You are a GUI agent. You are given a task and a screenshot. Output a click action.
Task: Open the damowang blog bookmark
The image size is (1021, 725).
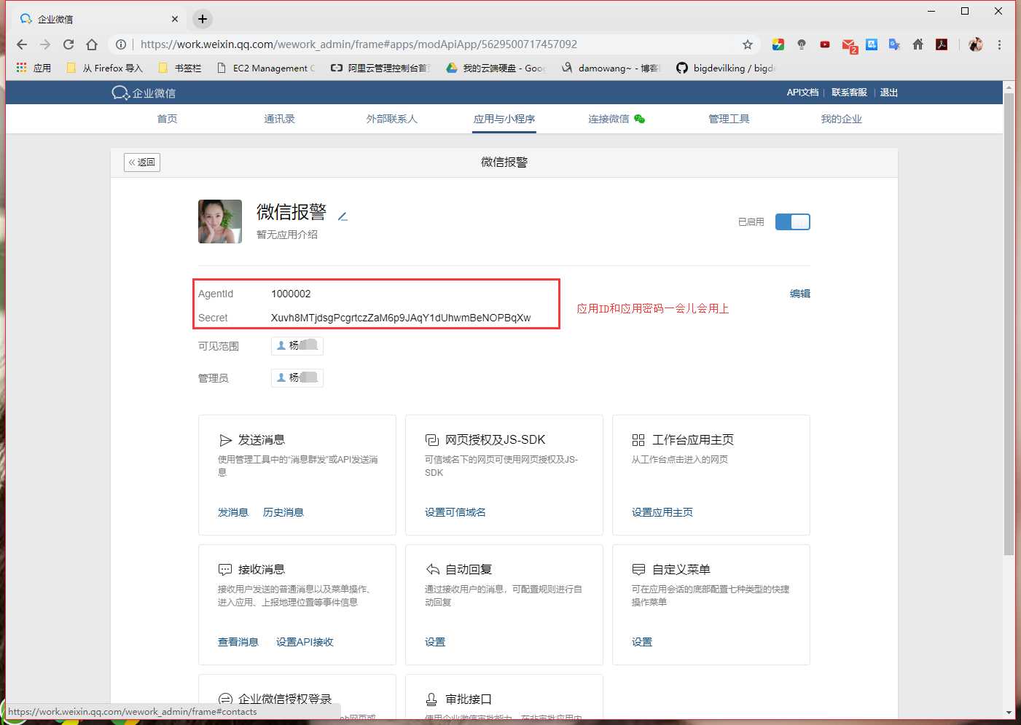611,68
